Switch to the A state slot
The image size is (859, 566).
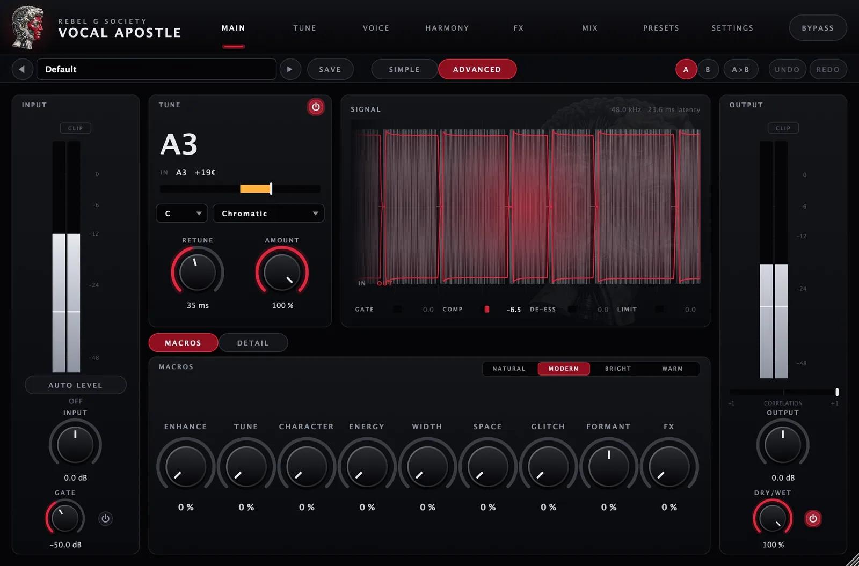point(686,69)
